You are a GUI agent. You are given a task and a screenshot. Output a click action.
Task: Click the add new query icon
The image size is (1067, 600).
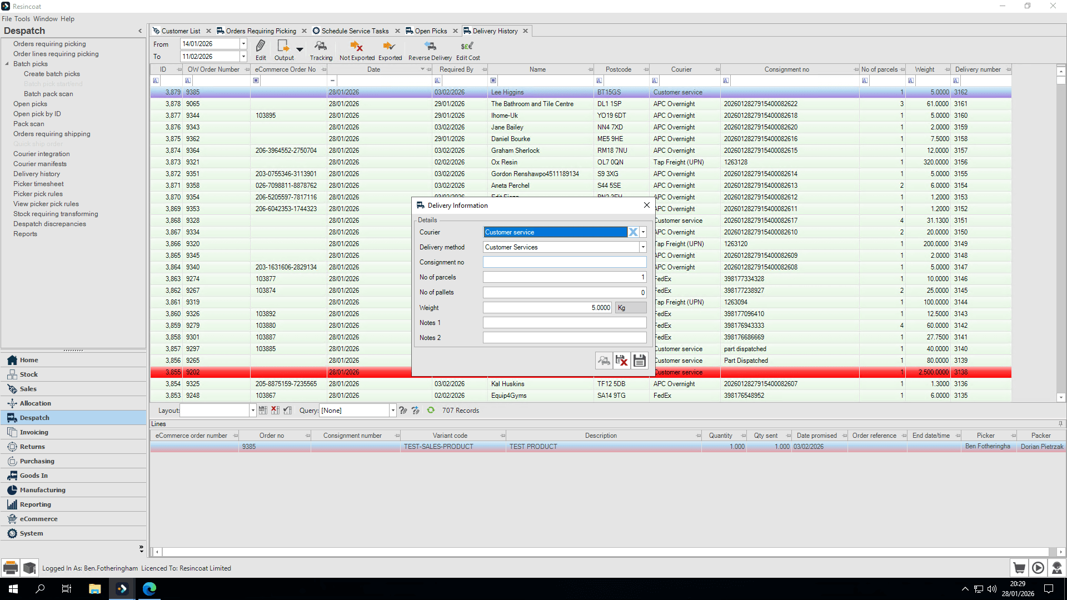pos(415,410)
